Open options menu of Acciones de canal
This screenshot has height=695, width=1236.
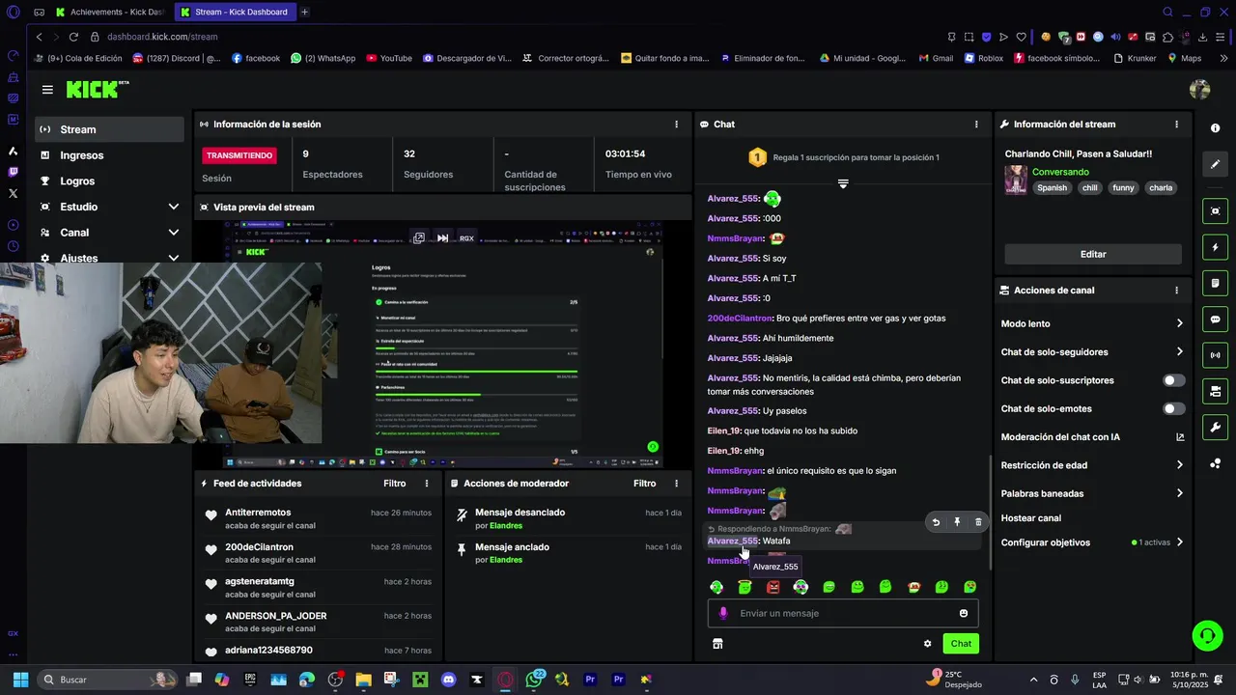(x=1176, y=291)
